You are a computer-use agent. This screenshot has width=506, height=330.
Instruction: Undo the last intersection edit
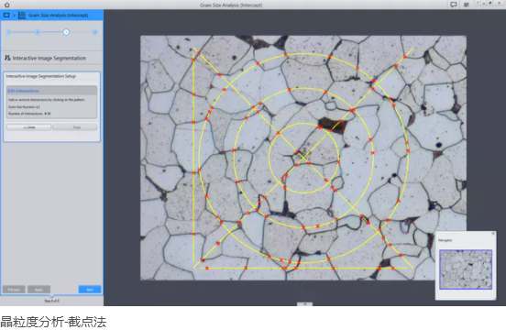[x=29, y=127]
